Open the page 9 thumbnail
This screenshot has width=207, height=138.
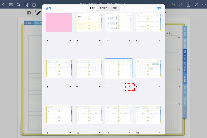click(x=59, y=114)
